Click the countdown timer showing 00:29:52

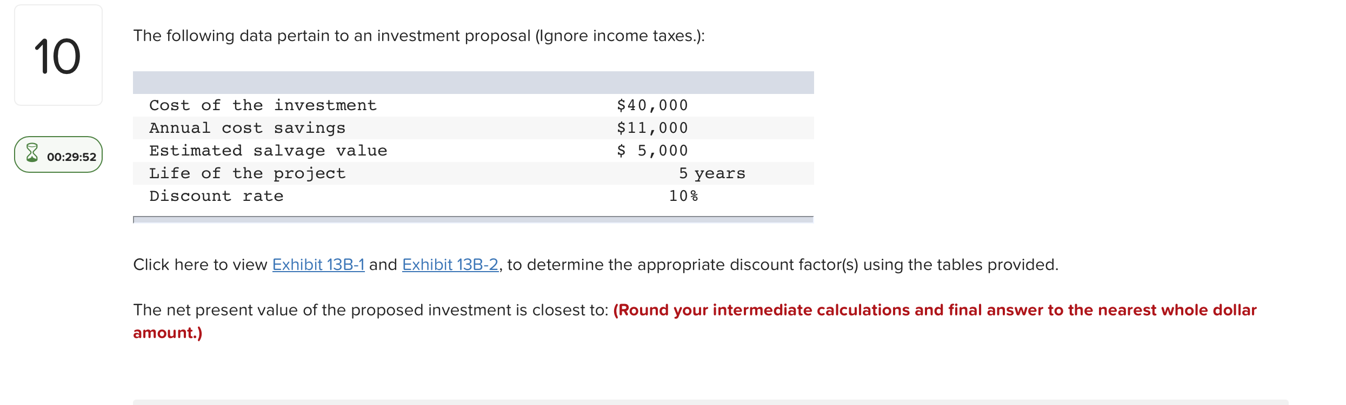coord(71,156)
